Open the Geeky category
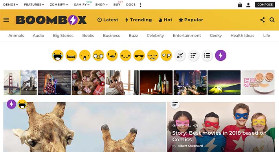Screen dimensions: 279x152 point(216,36)
